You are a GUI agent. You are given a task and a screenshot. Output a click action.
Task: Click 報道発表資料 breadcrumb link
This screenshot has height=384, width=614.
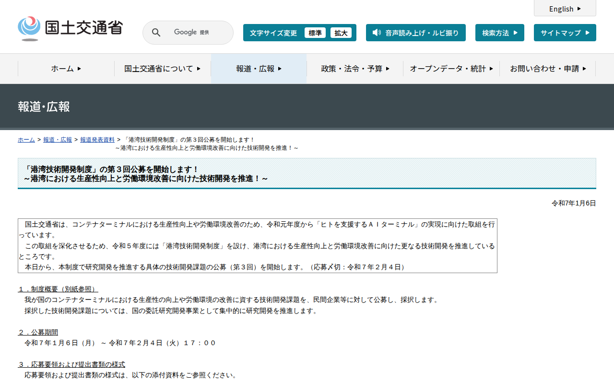tap(97, 140)
